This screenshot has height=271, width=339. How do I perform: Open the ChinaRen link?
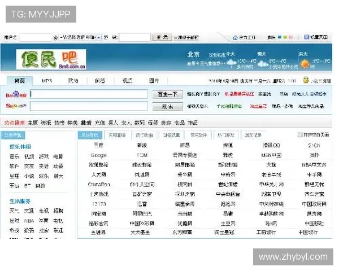[x=99, y=185]
